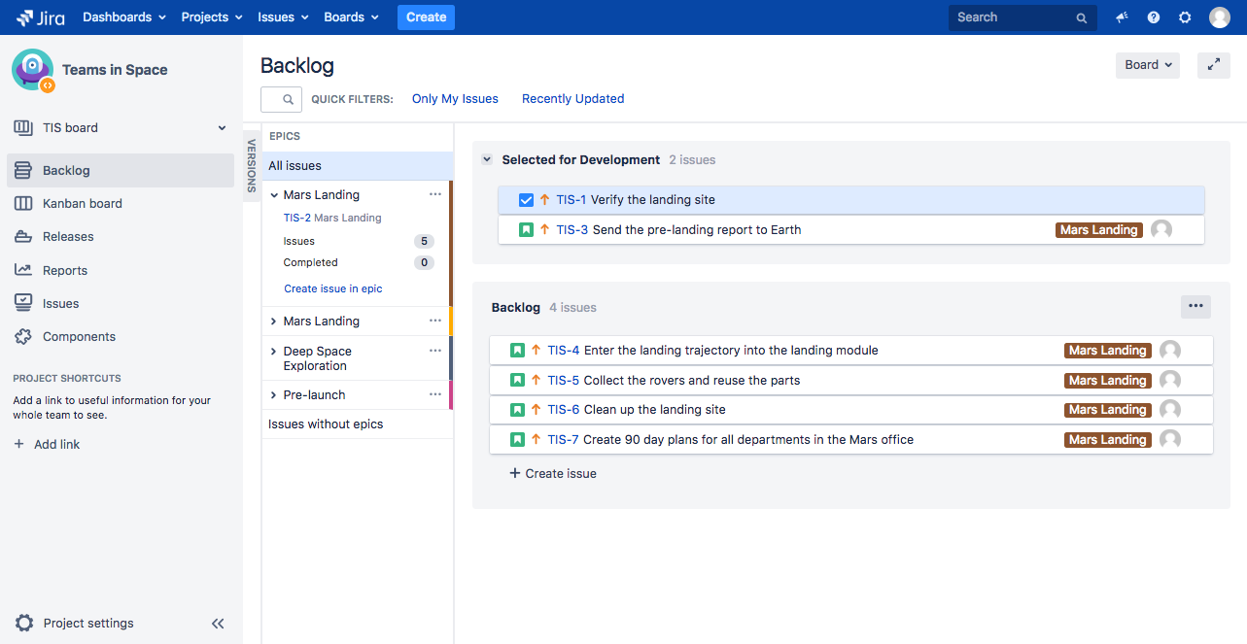Screen dimensions: 1247x644
Task: Select TIS-7 Create 90 day plans row
Action: 851,440
